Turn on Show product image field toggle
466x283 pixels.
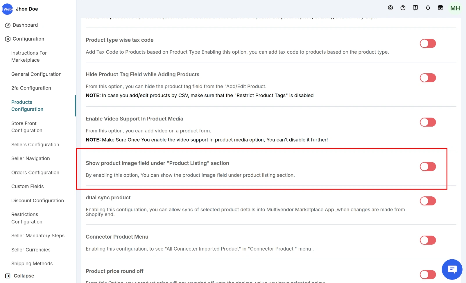[x=428, y=167]
